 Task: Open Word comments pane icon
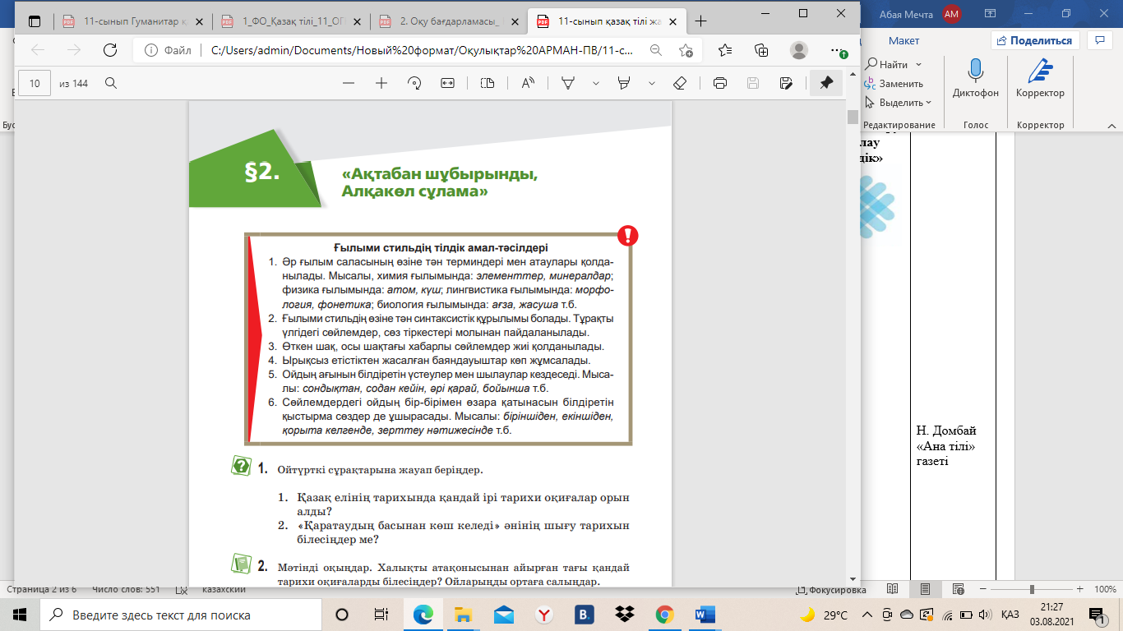tap(1099, 40)
